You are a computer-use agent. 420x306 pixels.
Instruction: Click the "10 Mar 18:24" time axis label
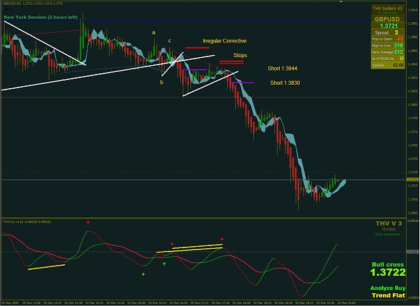pyautogui.click(x=262, y=303)
